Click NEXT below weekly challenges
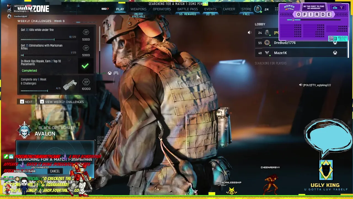The height and width of the screenshot is (199, 353). (x=26, y=102)
